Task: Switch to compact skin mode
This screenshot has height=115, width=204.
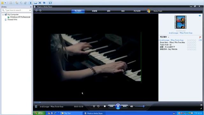Action: [201, 108]
